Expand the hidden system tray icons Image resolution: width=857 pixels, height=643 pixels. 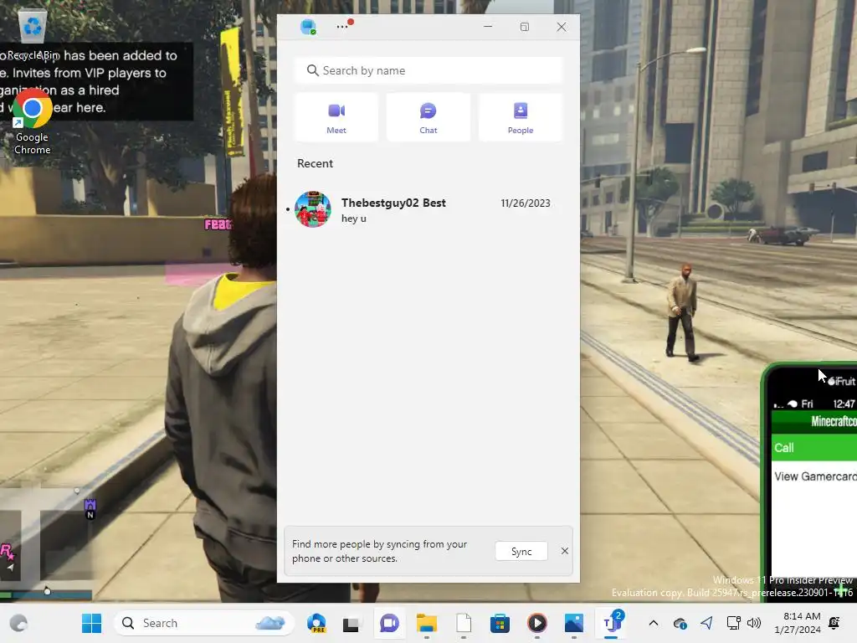pos(653,623)
